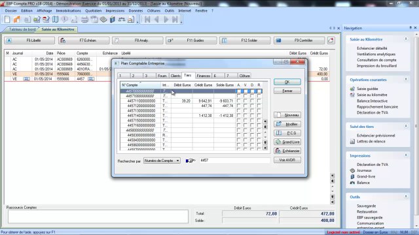Go to next record navigation arrow

pyautogui.click(x=166, y=20)
